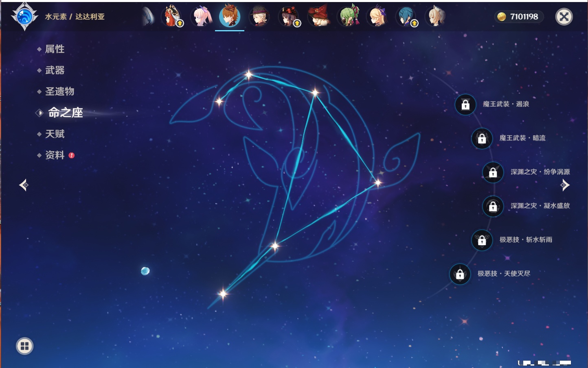Click the 深渊之灾·纷争涡源 label
Screen dimensions: 588x368
point(540,172)
